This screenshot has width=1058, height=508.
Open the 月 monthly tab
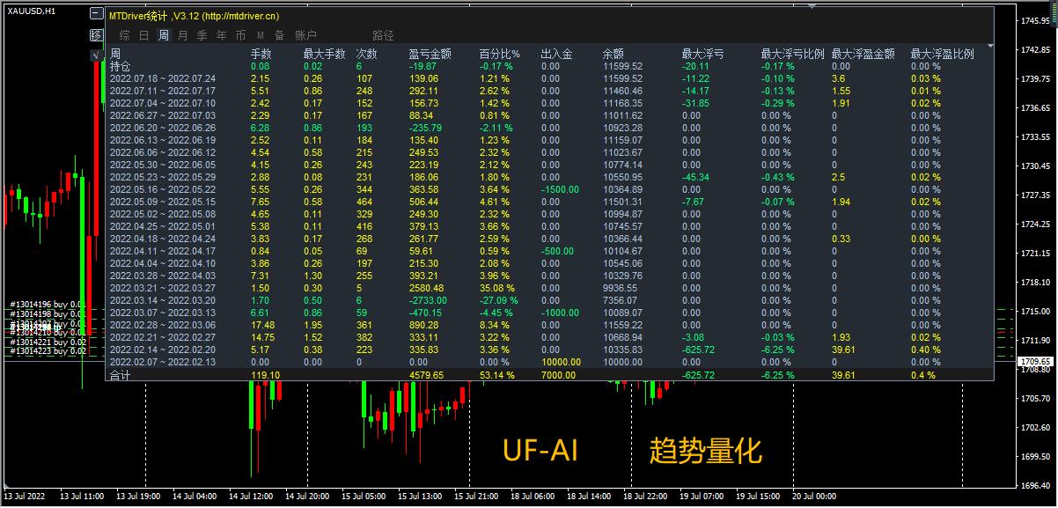pyautogui.click(x=182, y=35)
